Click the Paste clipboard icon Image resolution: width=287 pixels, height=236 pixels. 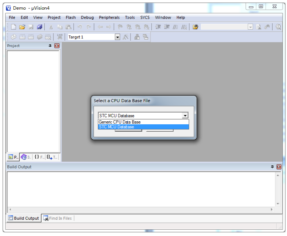[x=68, y=27]
